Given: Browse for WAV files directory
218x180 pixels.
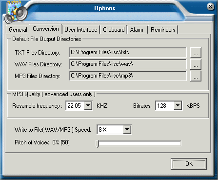Looking at the screenshot, I should tap(196, 64).
